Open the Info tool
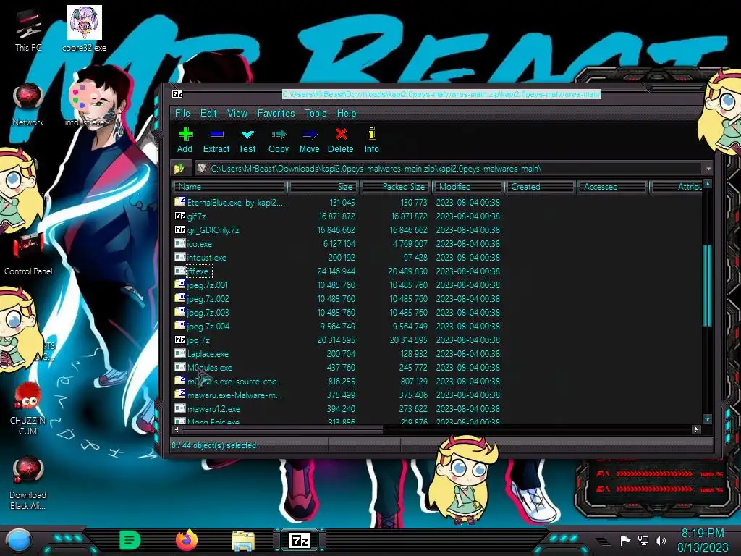 point(371,140)
